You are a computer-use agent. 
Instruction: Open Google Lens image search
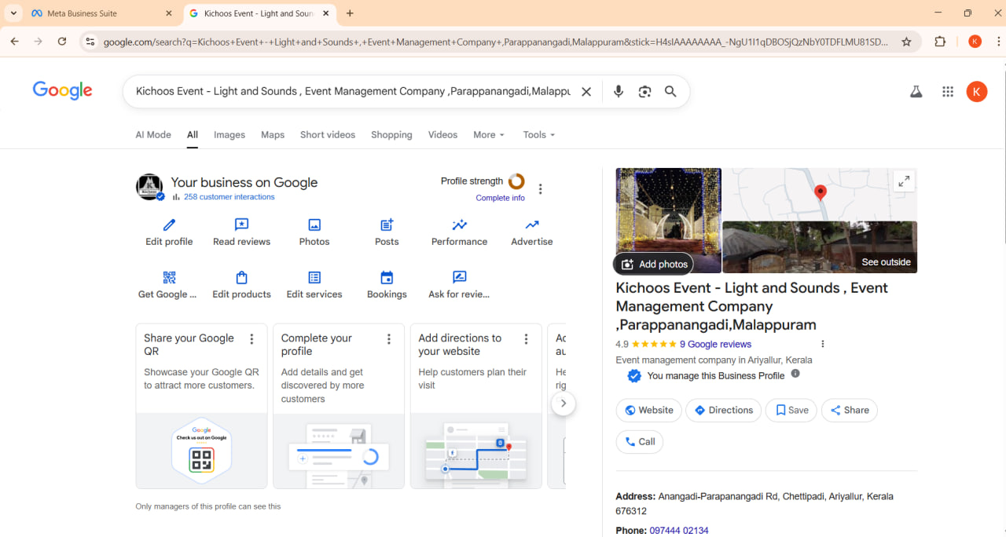(x=644, y=91)
